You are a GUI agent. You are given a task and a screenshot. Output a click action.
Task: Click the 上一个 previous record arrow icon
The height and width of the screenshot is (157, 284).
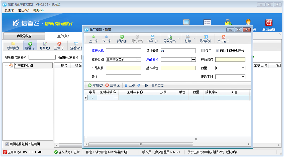pyautogui.click(x=93, y=37)
